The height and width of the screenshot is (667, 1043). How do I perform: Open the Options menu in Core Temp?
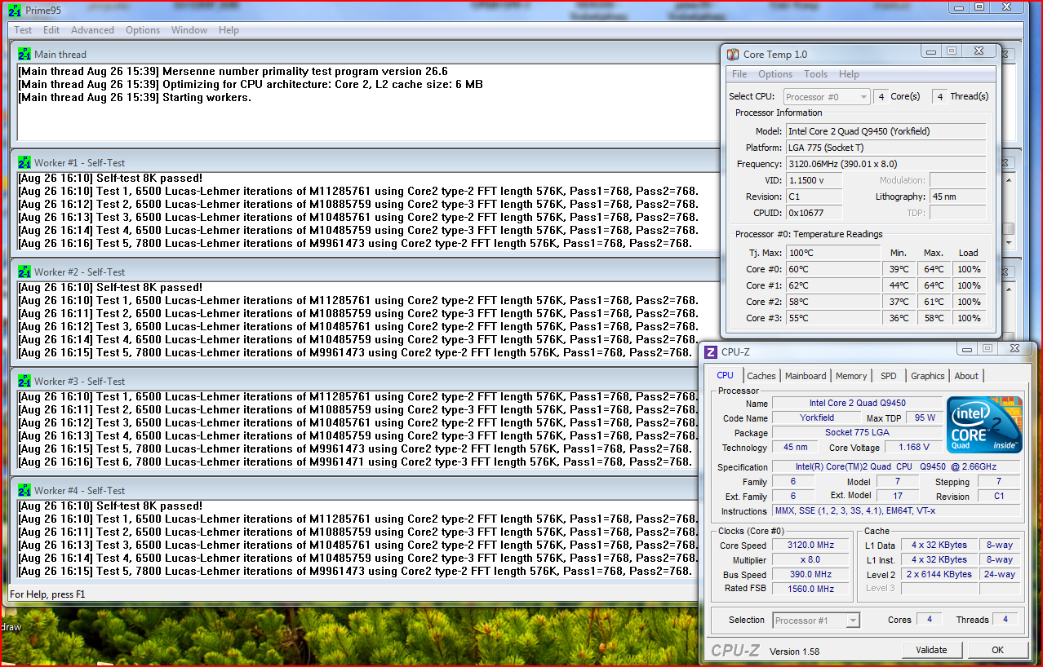coord(775,74)
